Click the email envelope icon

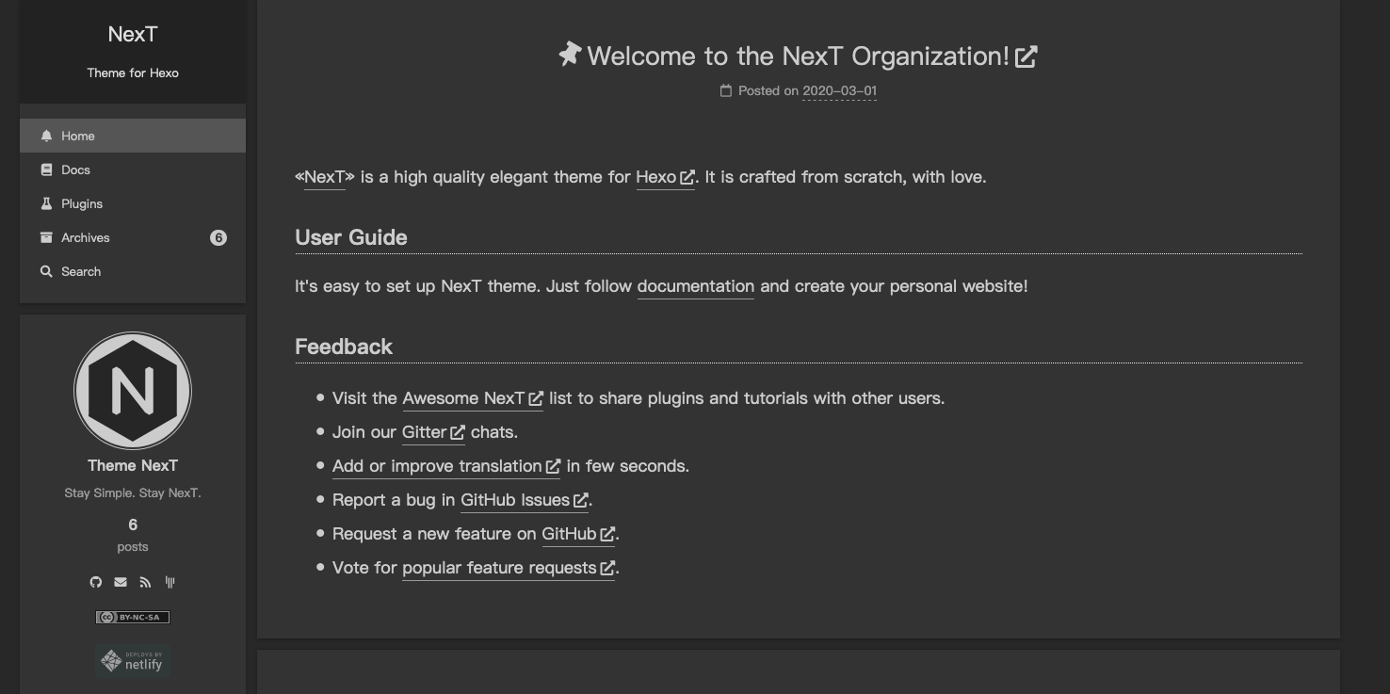tap(121, 582)
